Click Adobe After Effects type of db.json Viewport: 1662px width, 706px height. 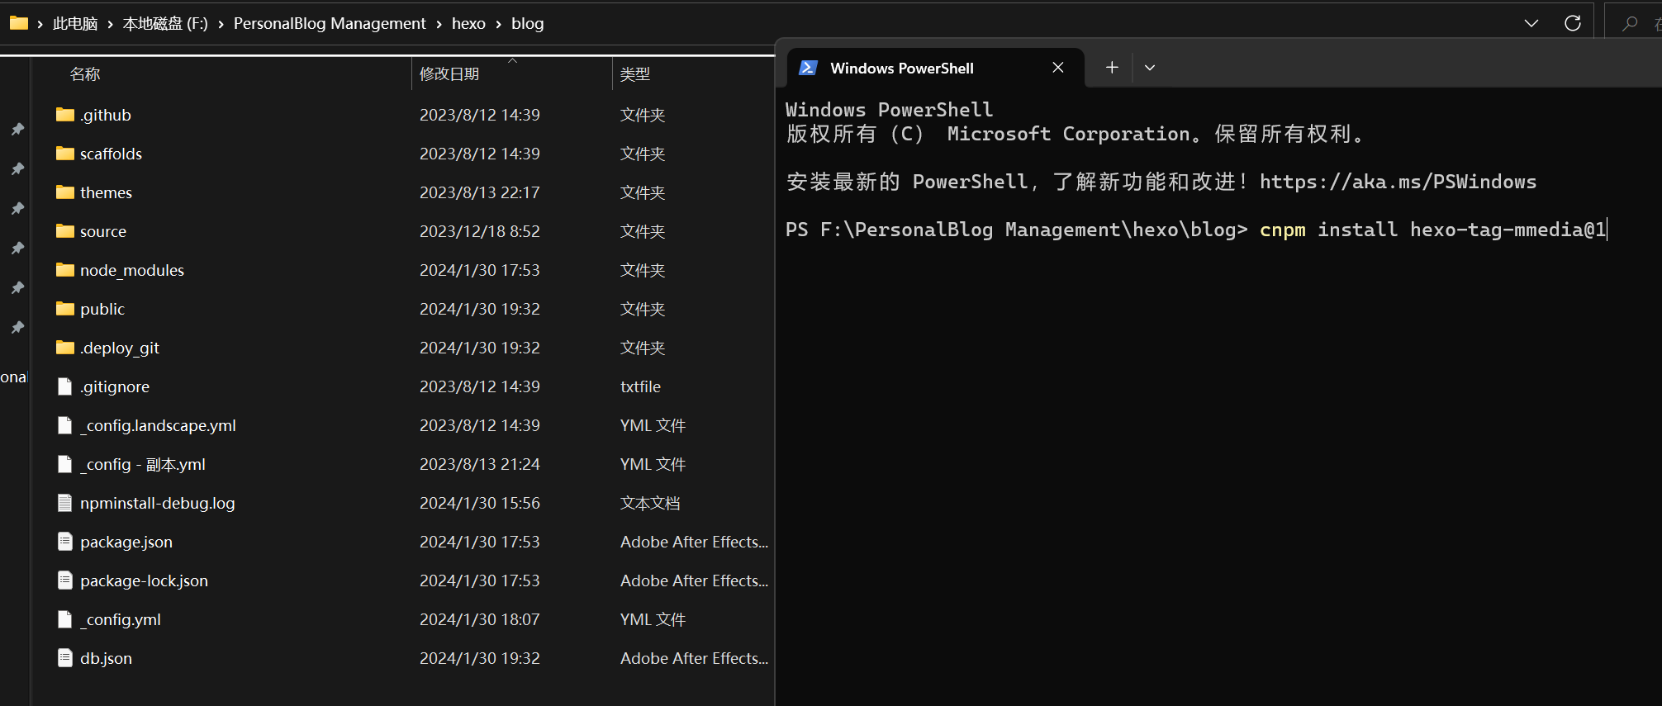(x=694, y=658)
